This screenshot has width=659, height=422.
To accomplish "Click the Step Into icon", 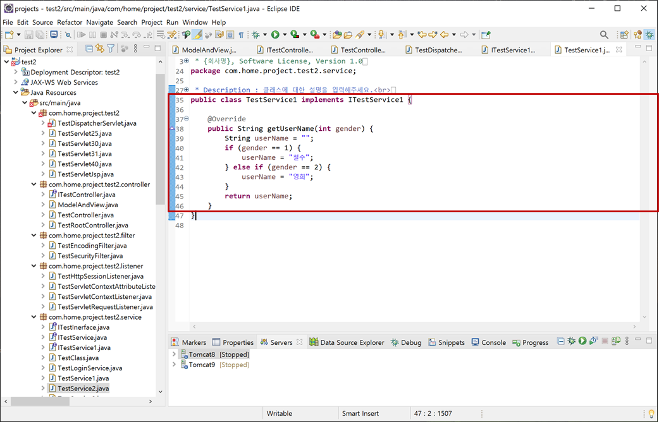I will pos(125,35).
